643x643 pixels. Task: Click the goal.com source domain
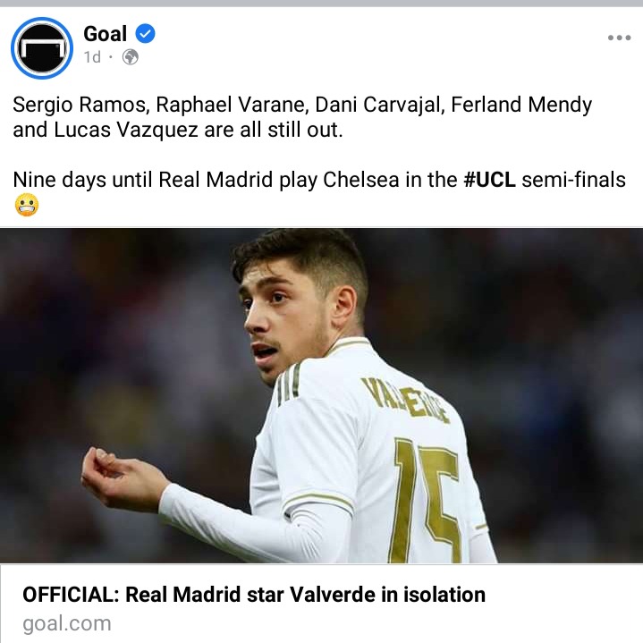[67, 623]
